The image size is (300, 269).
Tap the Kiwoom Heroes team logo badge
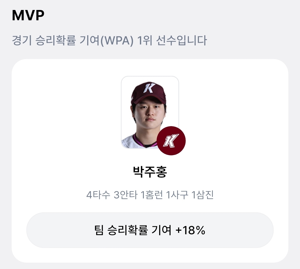click(x=171, y=141)
